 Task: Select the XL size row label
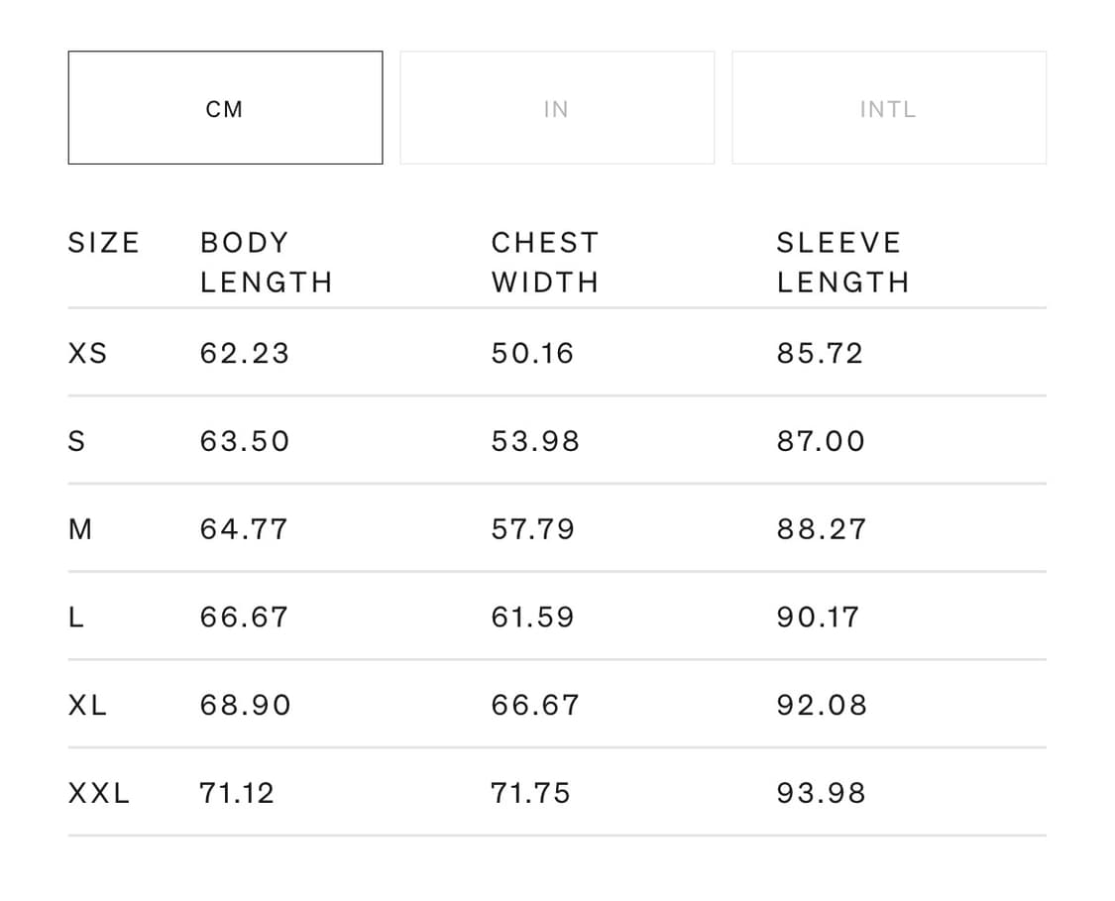click(88, 706)
